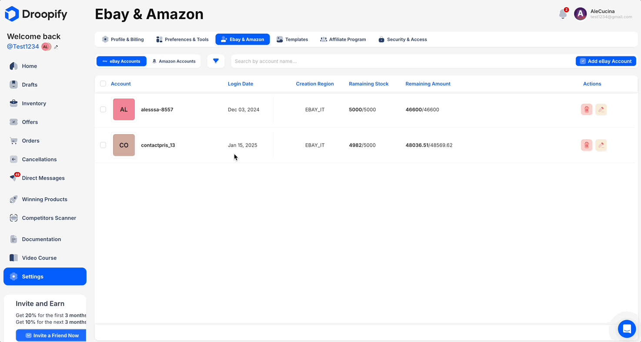
Task: Click the Dec 03, 2024 login date
Action: point(244,109)
